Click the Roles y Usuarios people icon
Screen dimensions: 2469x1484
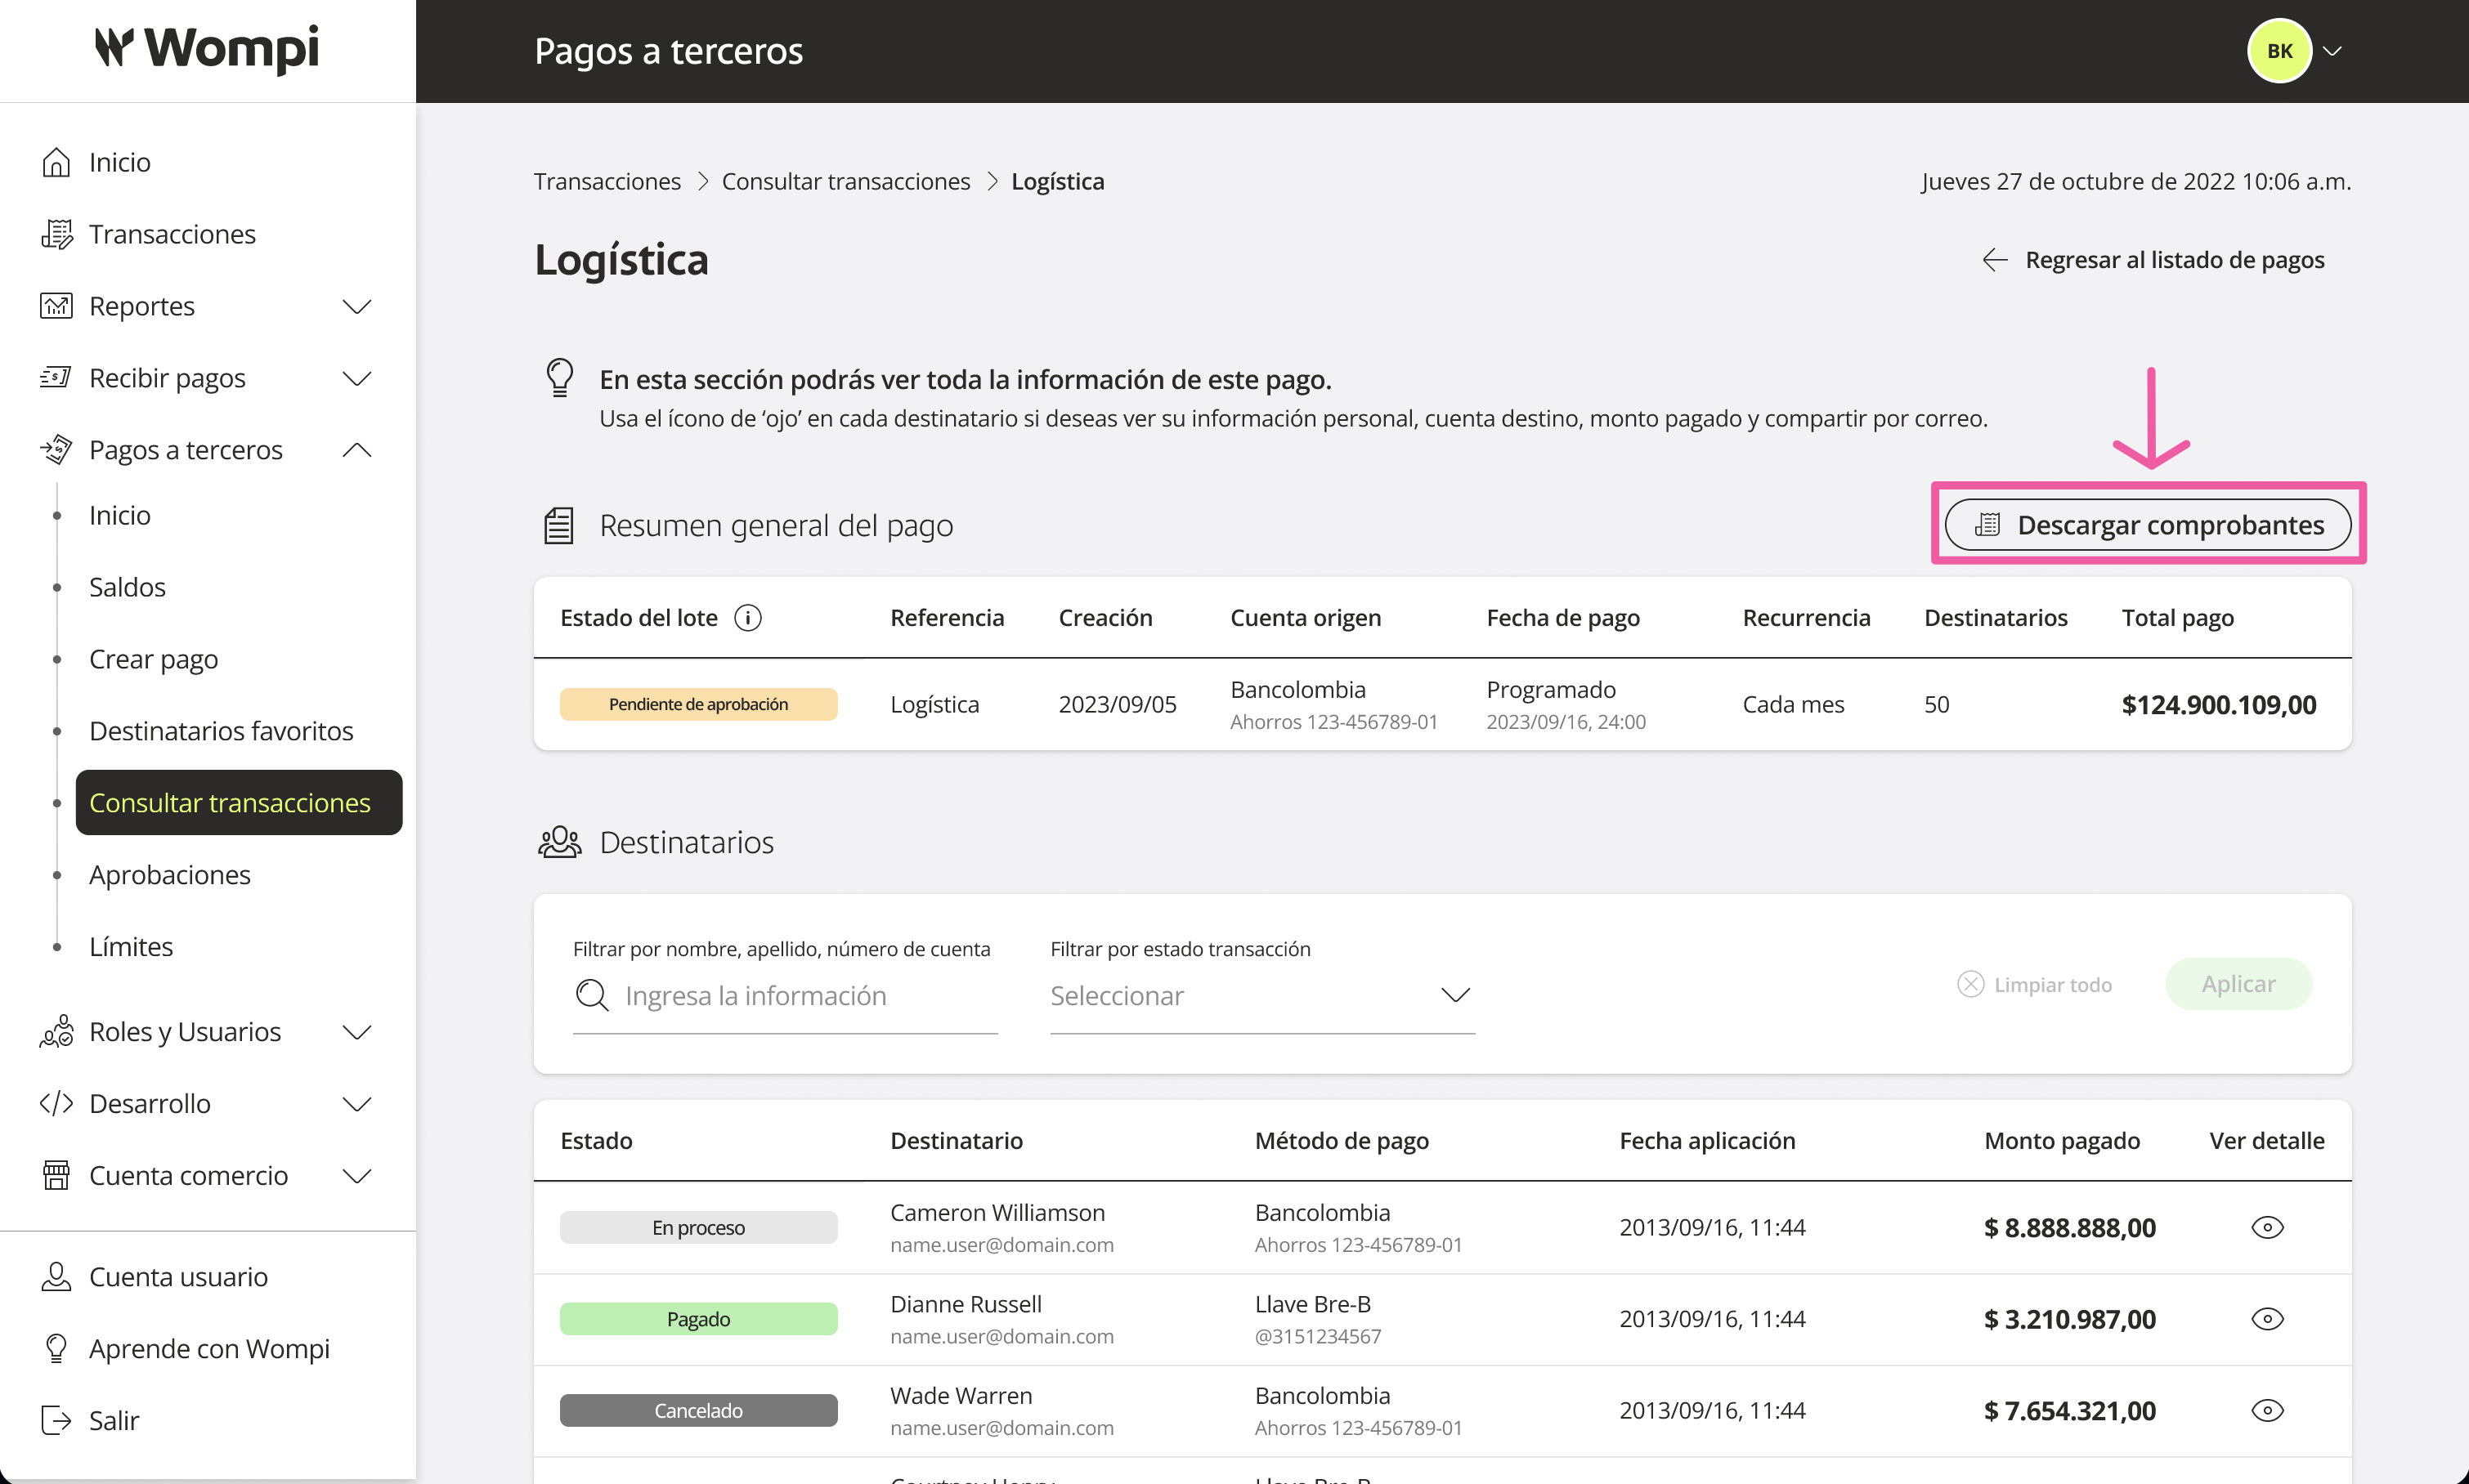(x=56, y=1032)
